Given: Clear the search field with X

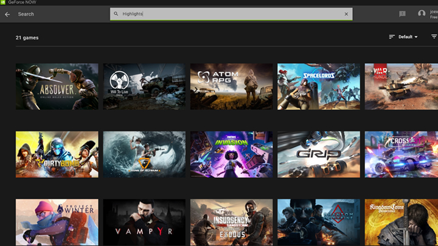Looking at the screenshot, I should pos(346,14).
